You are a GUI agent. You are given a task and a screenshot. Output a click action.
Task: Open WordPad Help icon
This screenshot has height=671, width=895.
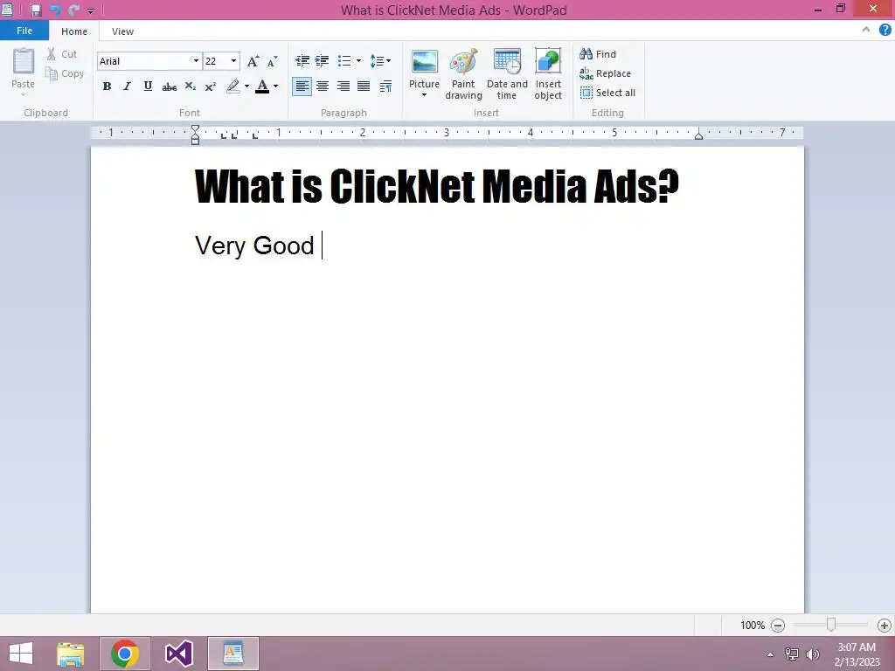885,30
